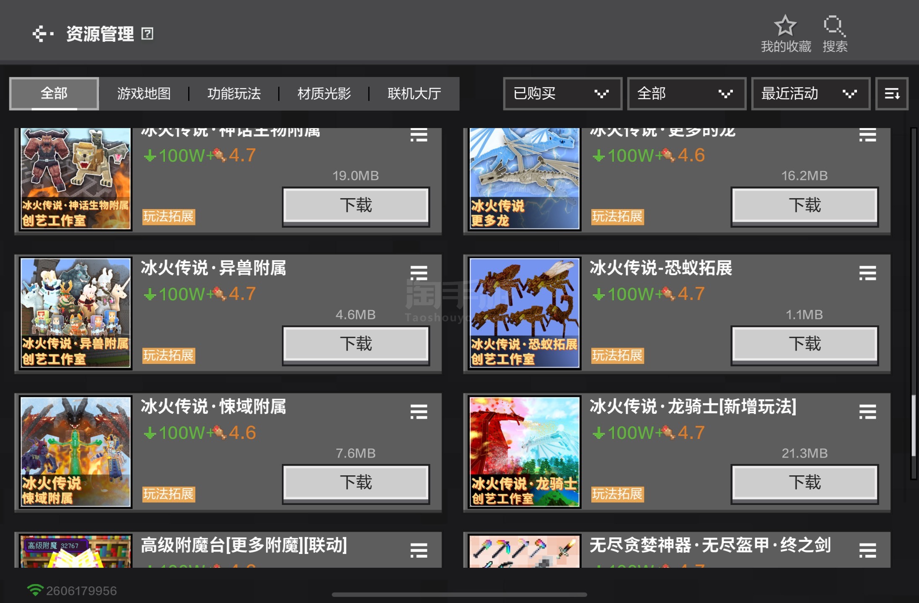The width and height of the screenshot is (919, 603).
Task: Open 我的收藏 star icon
Action: point(785,26)
